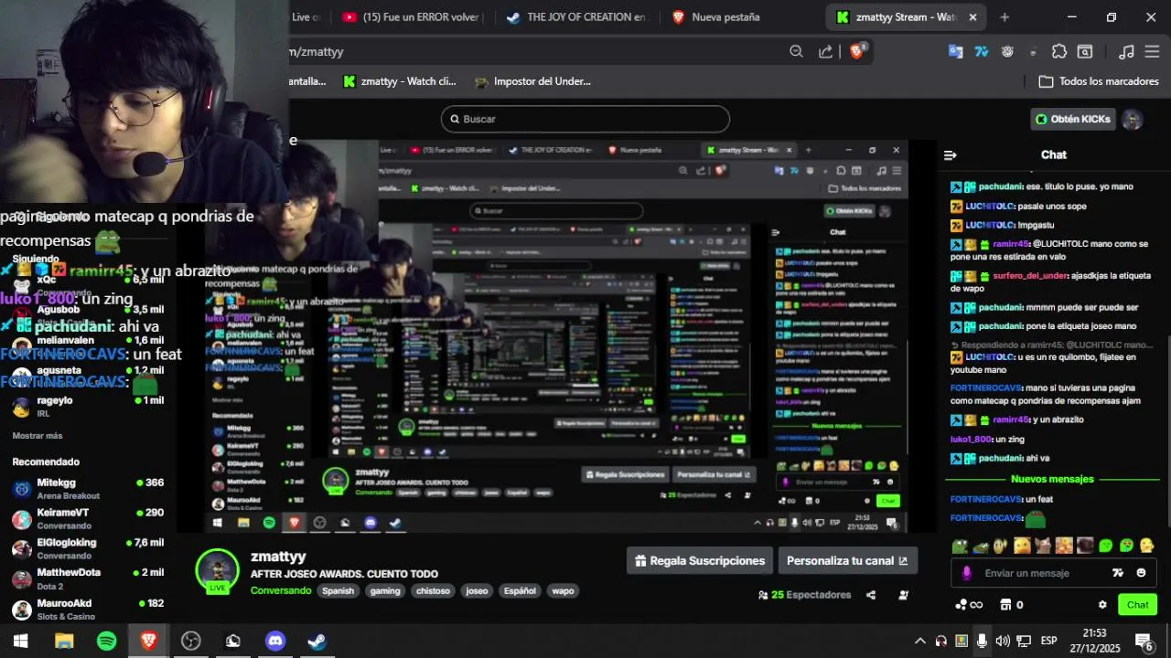The image size is (1171, 658).
Task: Select the Spanish stream tag
Action: click(x=338, y=591)
